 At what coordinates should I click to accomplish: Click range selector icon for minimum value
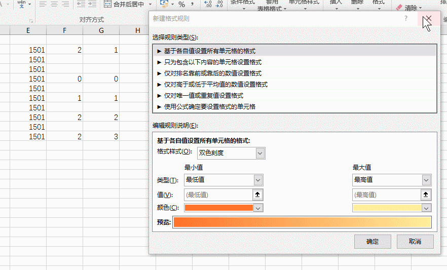click(257, 195)
